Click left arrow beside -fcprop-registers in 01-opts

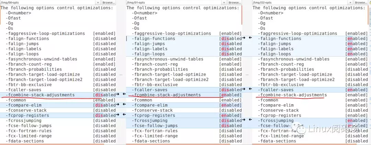pos(124,115)
